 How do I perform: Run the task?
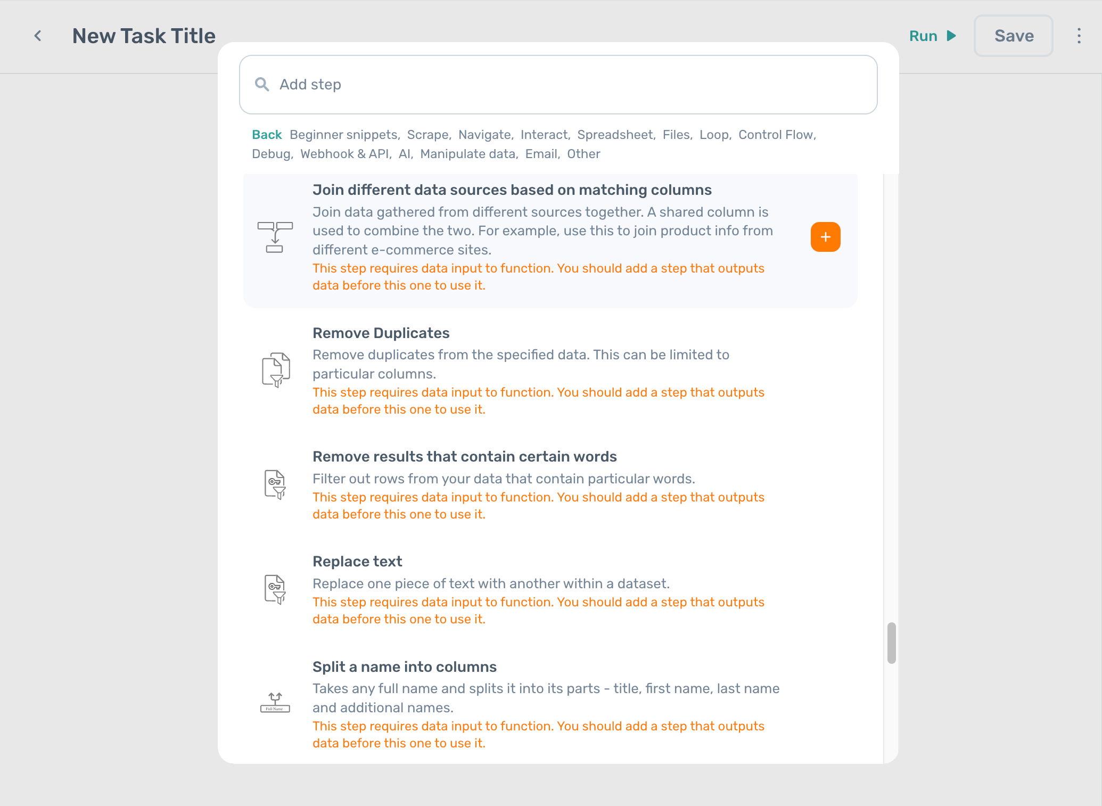(933, 36)
